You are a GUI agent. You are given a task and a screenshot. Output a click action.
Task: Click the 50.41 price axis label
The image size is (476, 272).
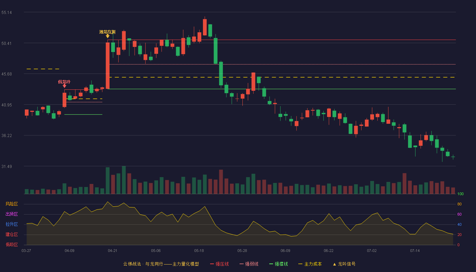click(x=6, y=44)
